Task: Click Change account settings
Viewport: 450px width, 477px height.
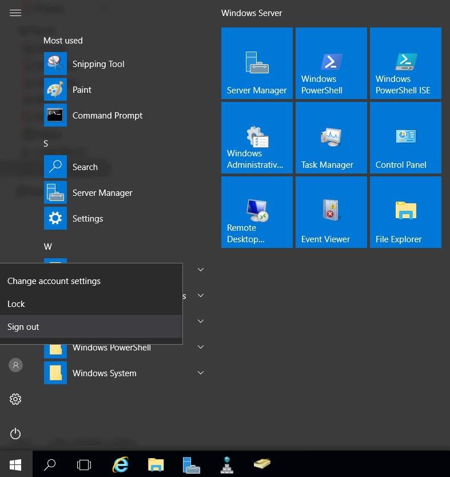Action: point(54,281)
